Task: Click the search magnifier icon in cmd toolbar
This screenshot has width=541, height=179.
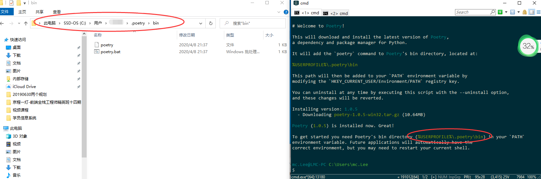Action: point(493,12)
